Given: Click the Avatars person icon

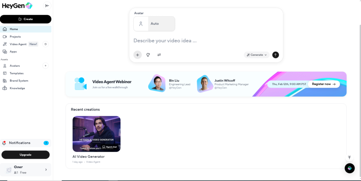Looking at the screenshot, I should coord(5,66).
